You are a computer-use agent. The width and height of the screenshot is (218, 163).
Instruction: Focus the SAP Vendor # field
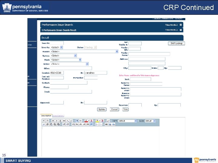click(135, 43)
